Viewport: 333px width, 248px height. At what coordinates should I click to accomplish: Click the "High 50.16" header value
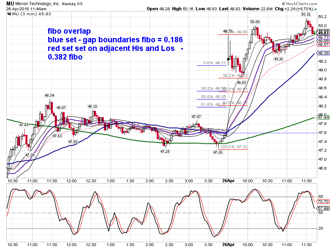(x=183, y=9)
